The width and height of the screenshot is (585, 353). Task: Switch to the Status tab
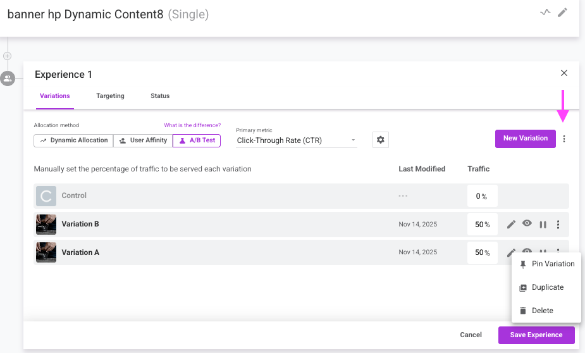coord(160,96)
